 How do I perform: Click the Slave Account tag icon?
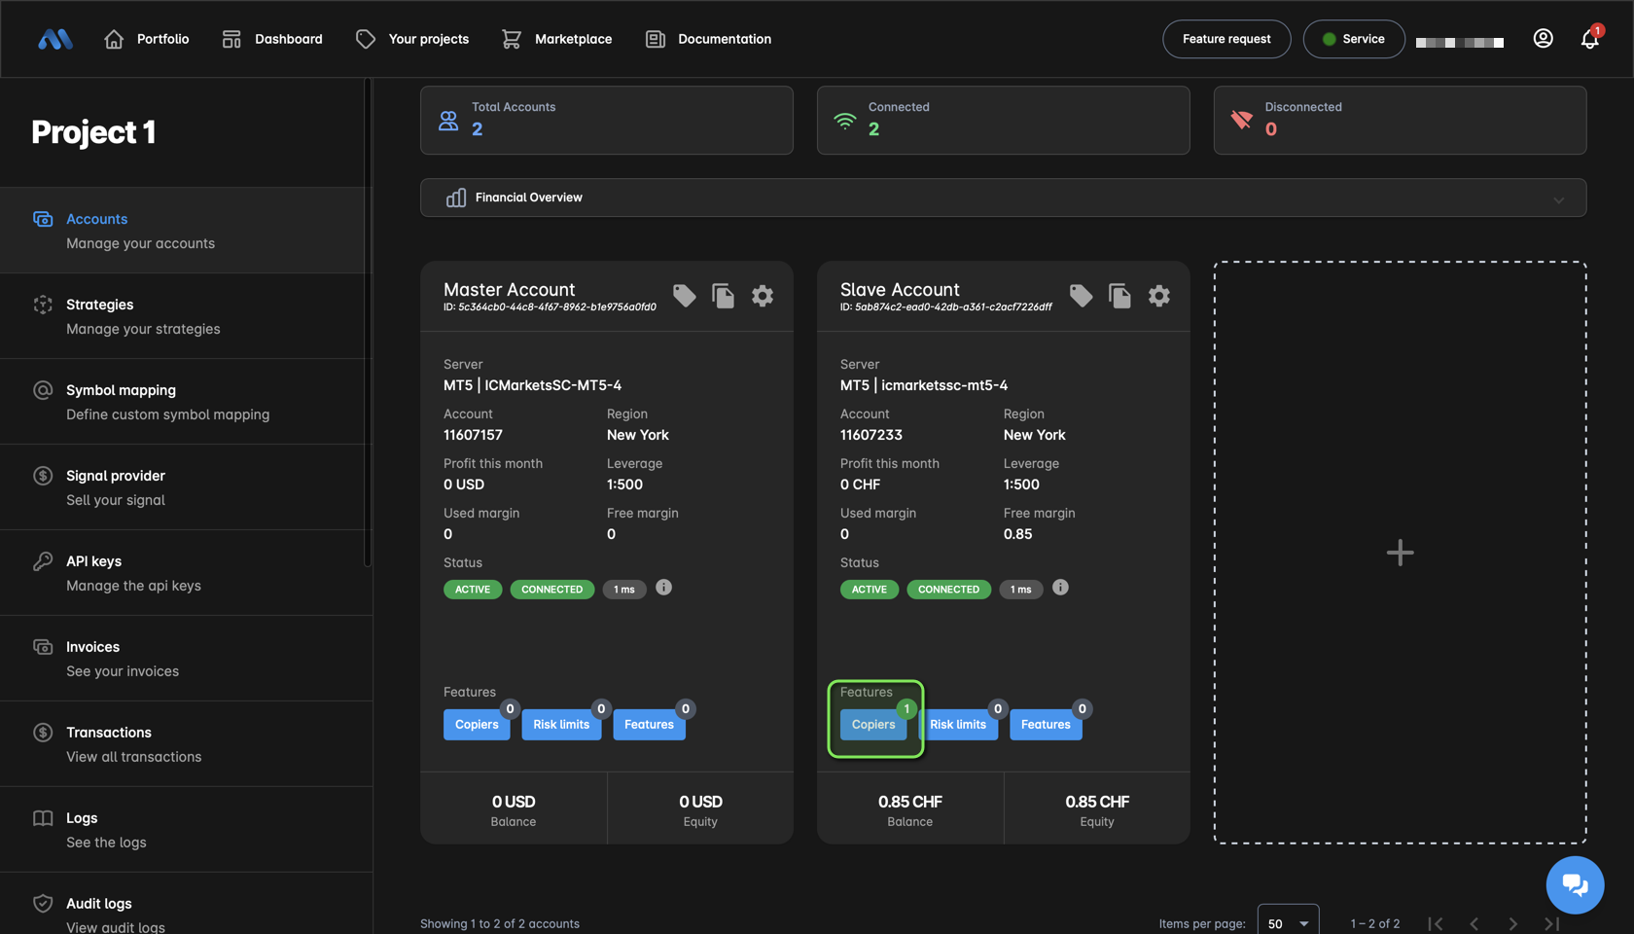tap(1081, 296)
